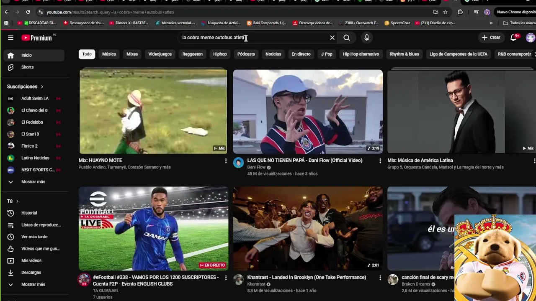Expand the Tú section
The image size is (536, 301).
click(13, 201)
